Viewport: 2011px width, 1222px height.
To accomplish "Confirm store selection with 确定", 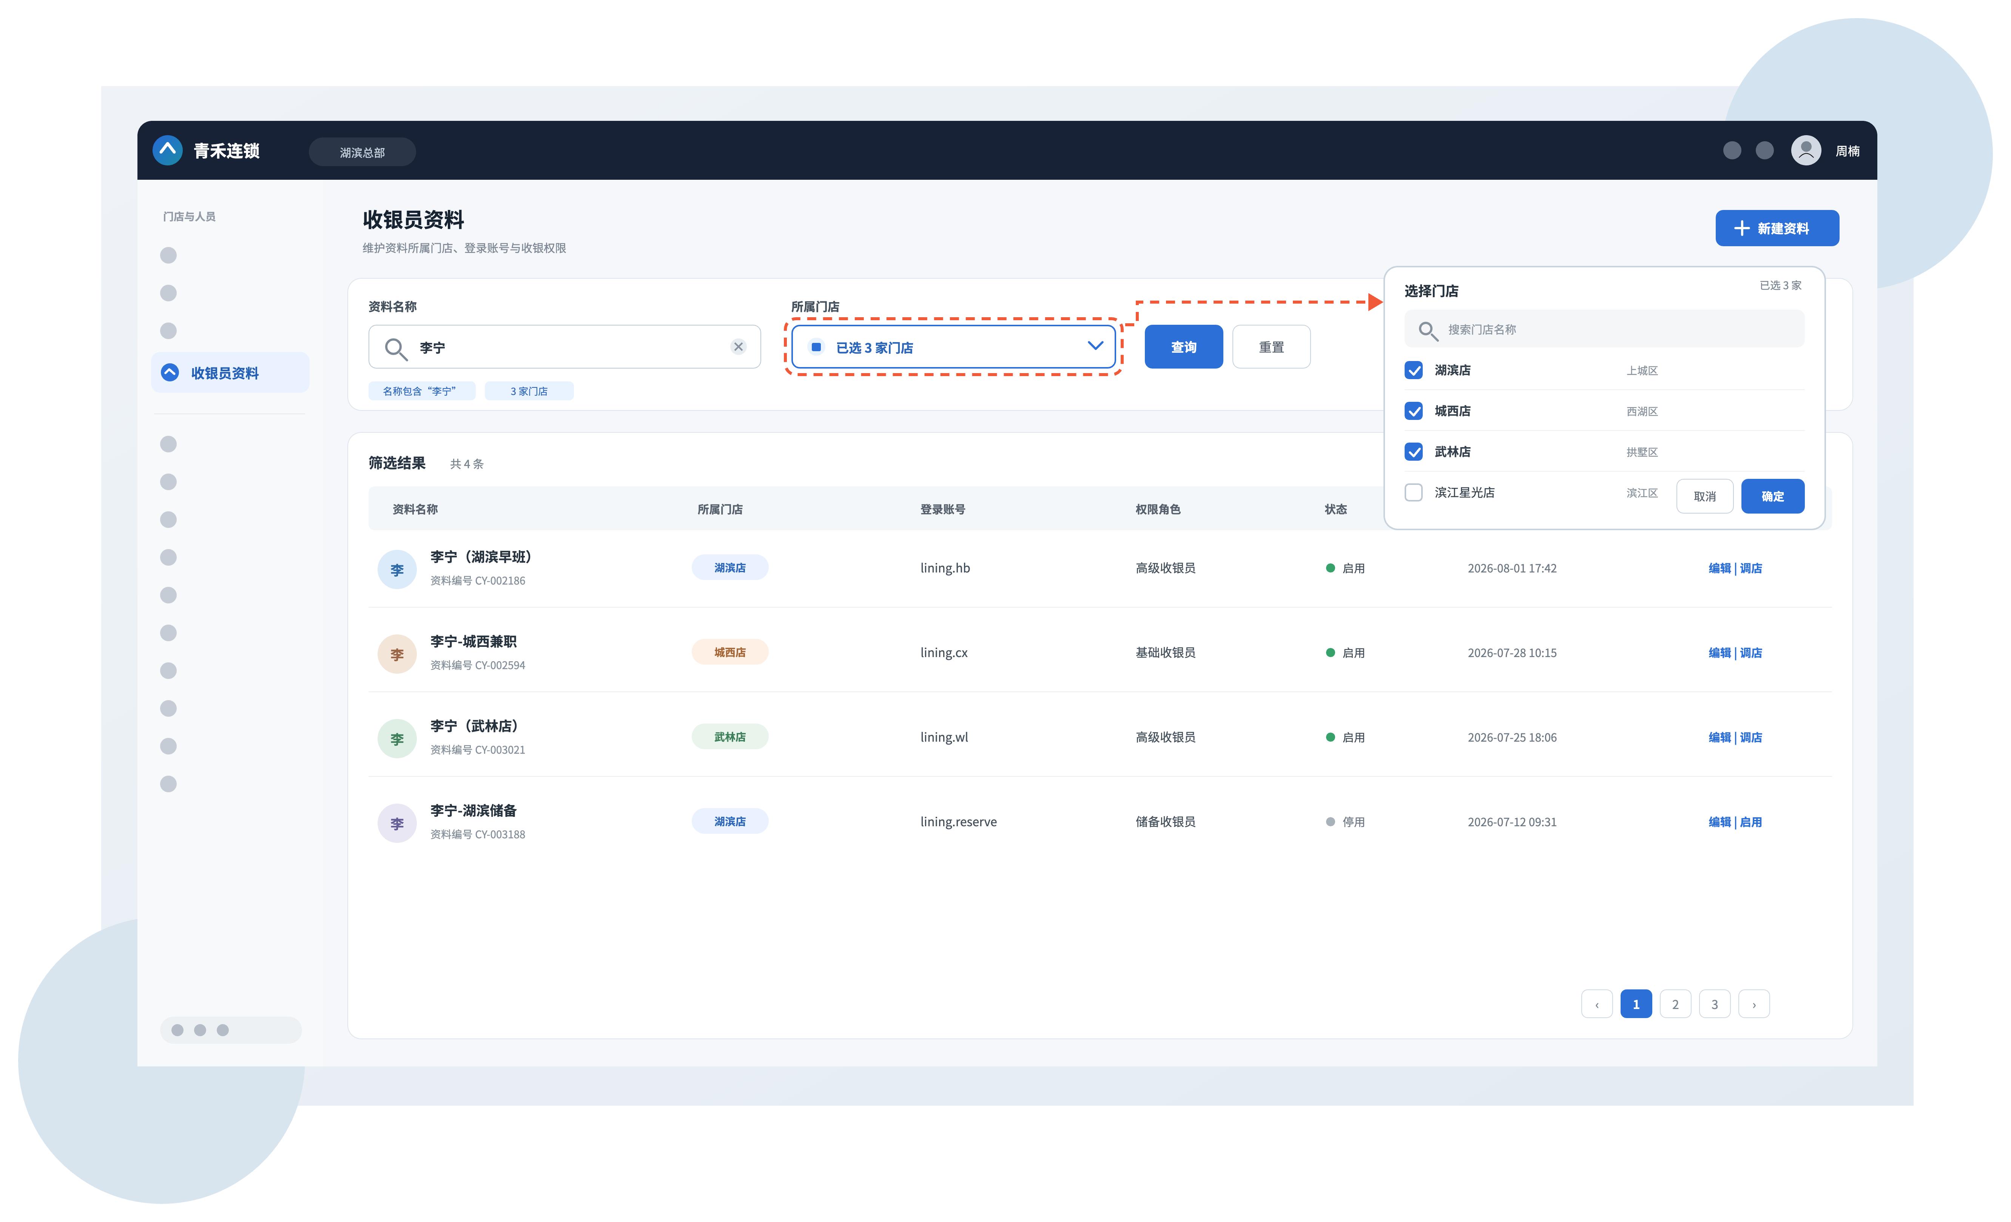I will coord(1772,496).
